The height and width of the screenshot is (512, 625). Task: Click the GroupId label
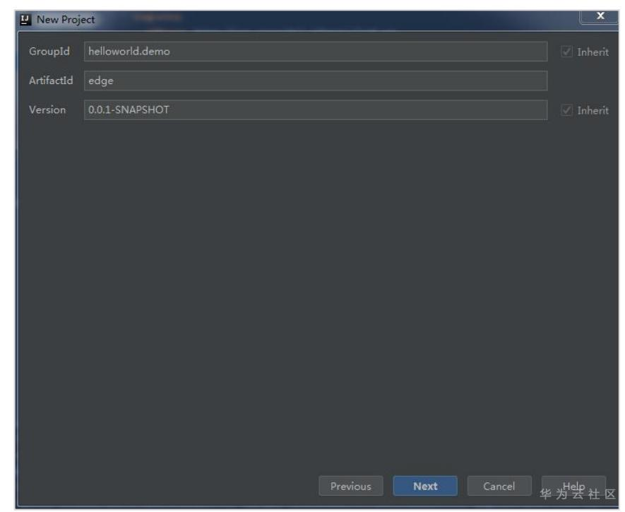point(49,52)
